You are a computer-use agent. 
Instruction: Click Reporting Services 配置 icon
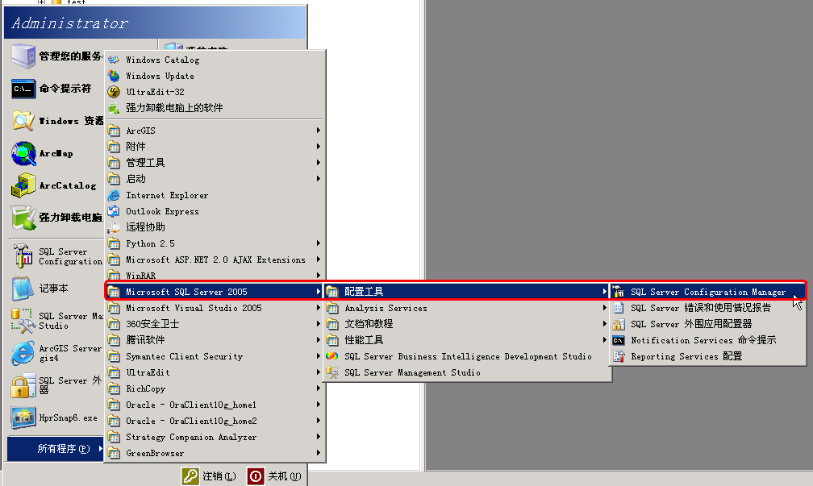pos(618,356)
